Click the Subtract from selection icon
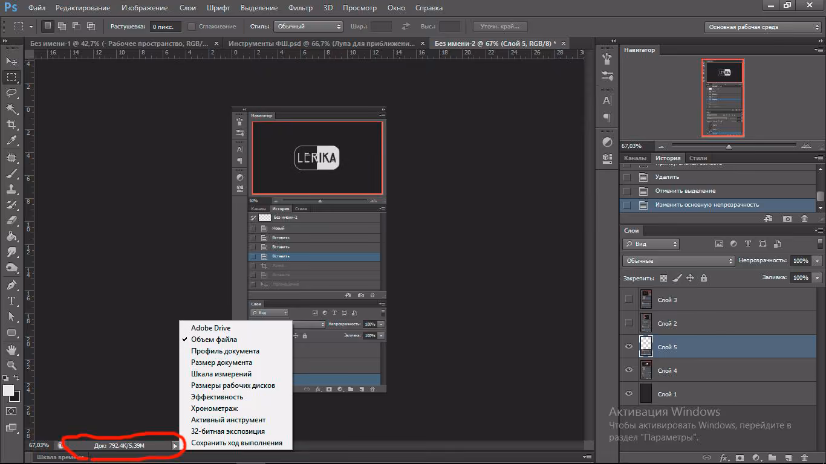The height and width of the screenshot is (464, 826). pyautogui.click(x=77, y=27)
